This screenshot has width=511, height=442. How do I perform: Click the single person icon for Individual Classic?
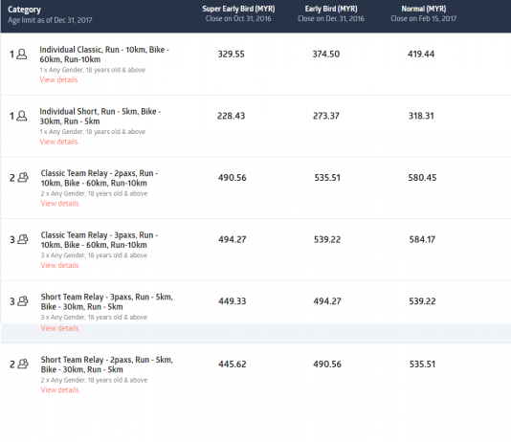click(x=22, y=54)
